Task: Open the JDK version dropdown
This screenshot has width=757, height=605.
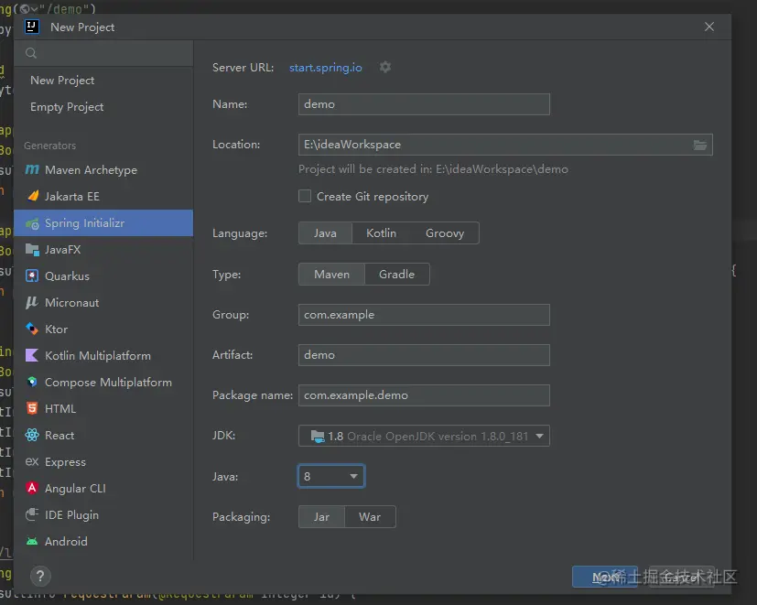Action: click(424, 436)
